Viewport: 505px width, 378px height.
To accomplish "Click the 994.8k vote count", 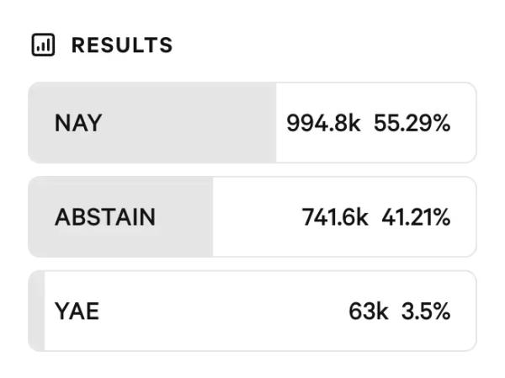I will tap(323, 123).
